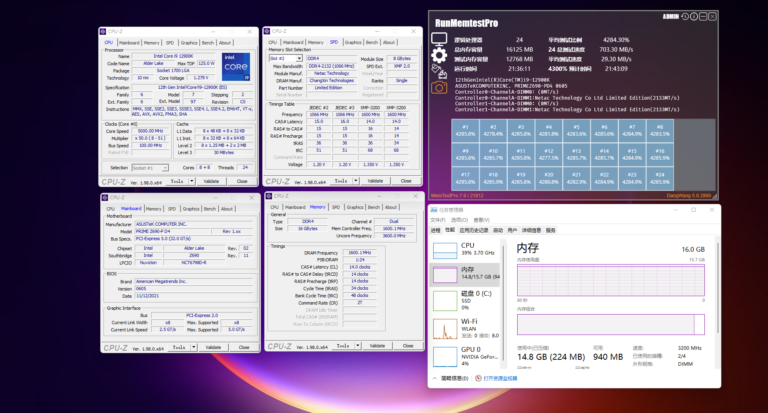
Task: Click memtest cell #20 showing 4280.8%
Action: tap(548, 178)
